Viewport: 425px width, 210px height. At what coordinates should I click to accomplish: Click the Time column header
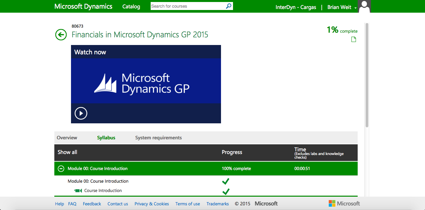point(300,149)
